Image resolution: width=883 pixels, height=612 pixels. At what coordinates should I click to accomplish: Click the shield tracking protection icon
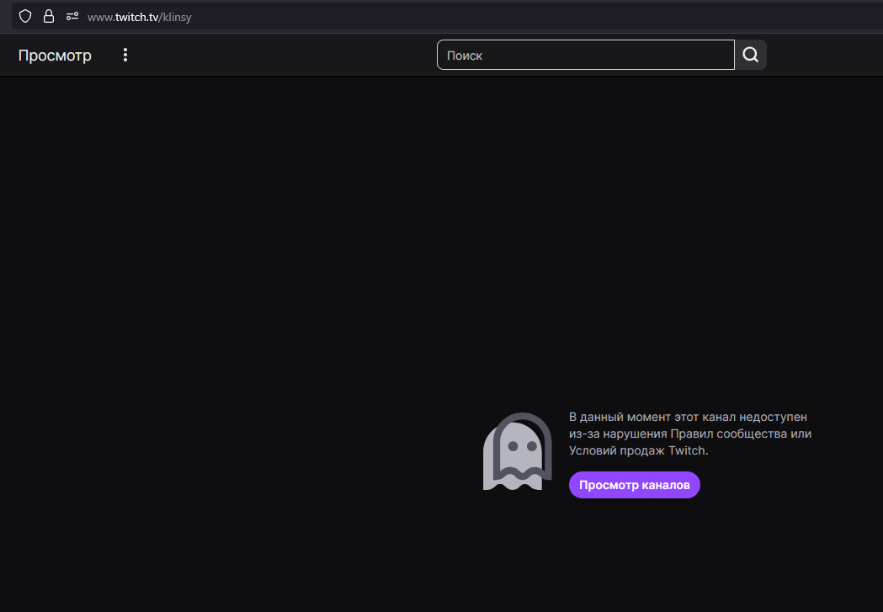(25, 16)
